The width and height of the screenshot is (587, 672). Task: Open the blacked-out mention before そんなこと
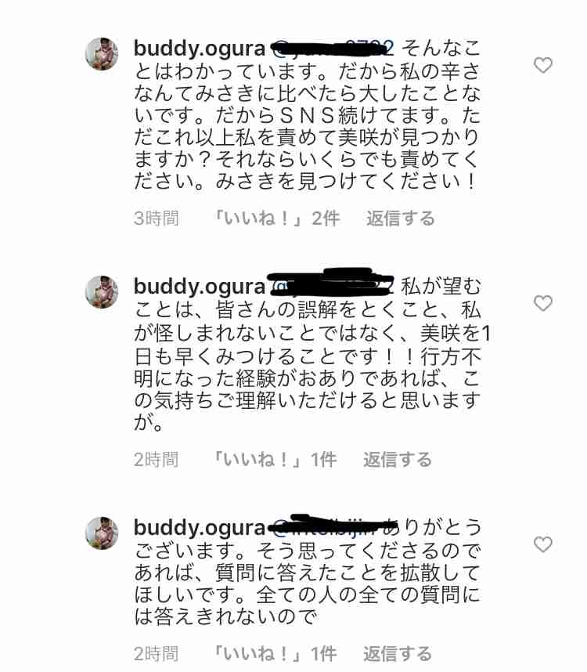click(333, 49)
